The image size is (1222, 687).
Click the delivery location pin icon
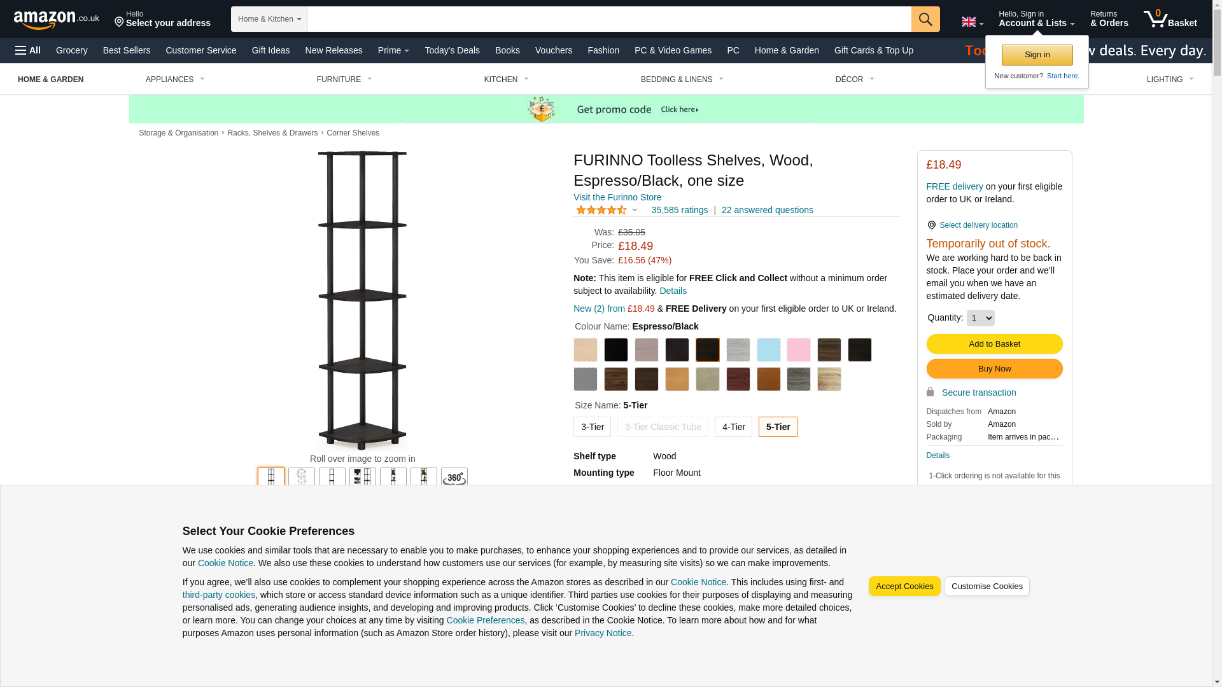tap(931, 225)
